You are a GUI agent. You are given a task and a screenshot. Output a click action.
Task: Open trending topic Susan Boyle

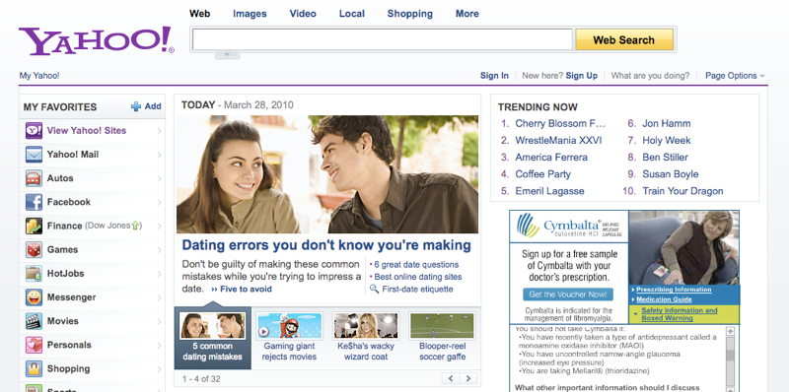point(671,174)
